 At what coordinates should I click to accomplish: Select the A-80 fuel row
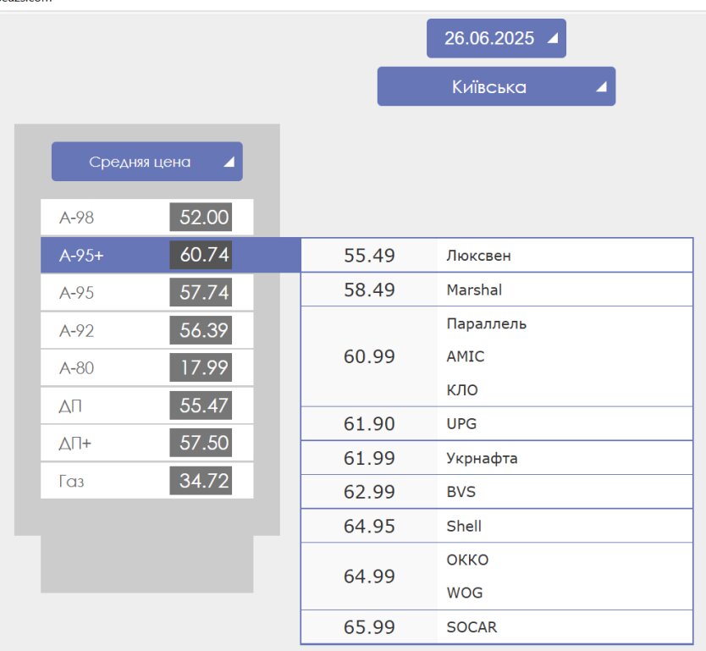coord(146,367)
